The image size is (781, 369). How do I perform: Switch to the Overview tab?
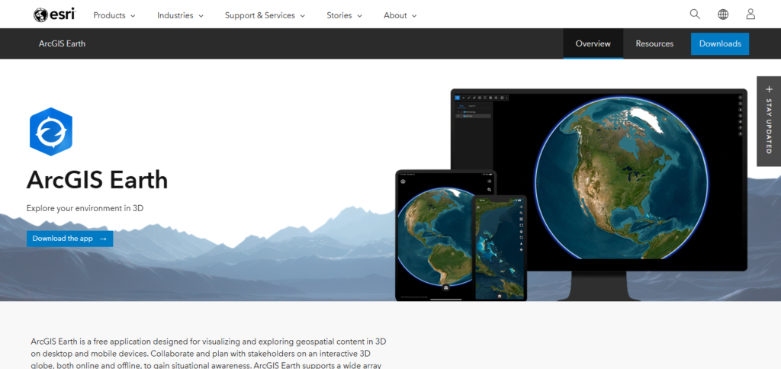pos(593,43)
